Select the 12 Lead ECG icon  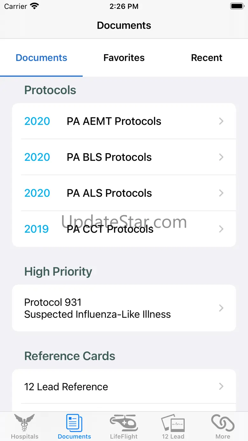173,423
